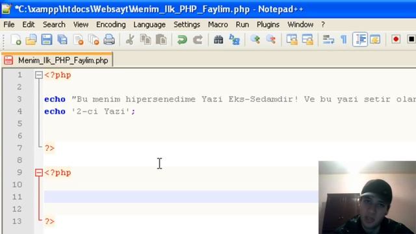Place cursor in highlighted line 11

(x=181, y=196)
